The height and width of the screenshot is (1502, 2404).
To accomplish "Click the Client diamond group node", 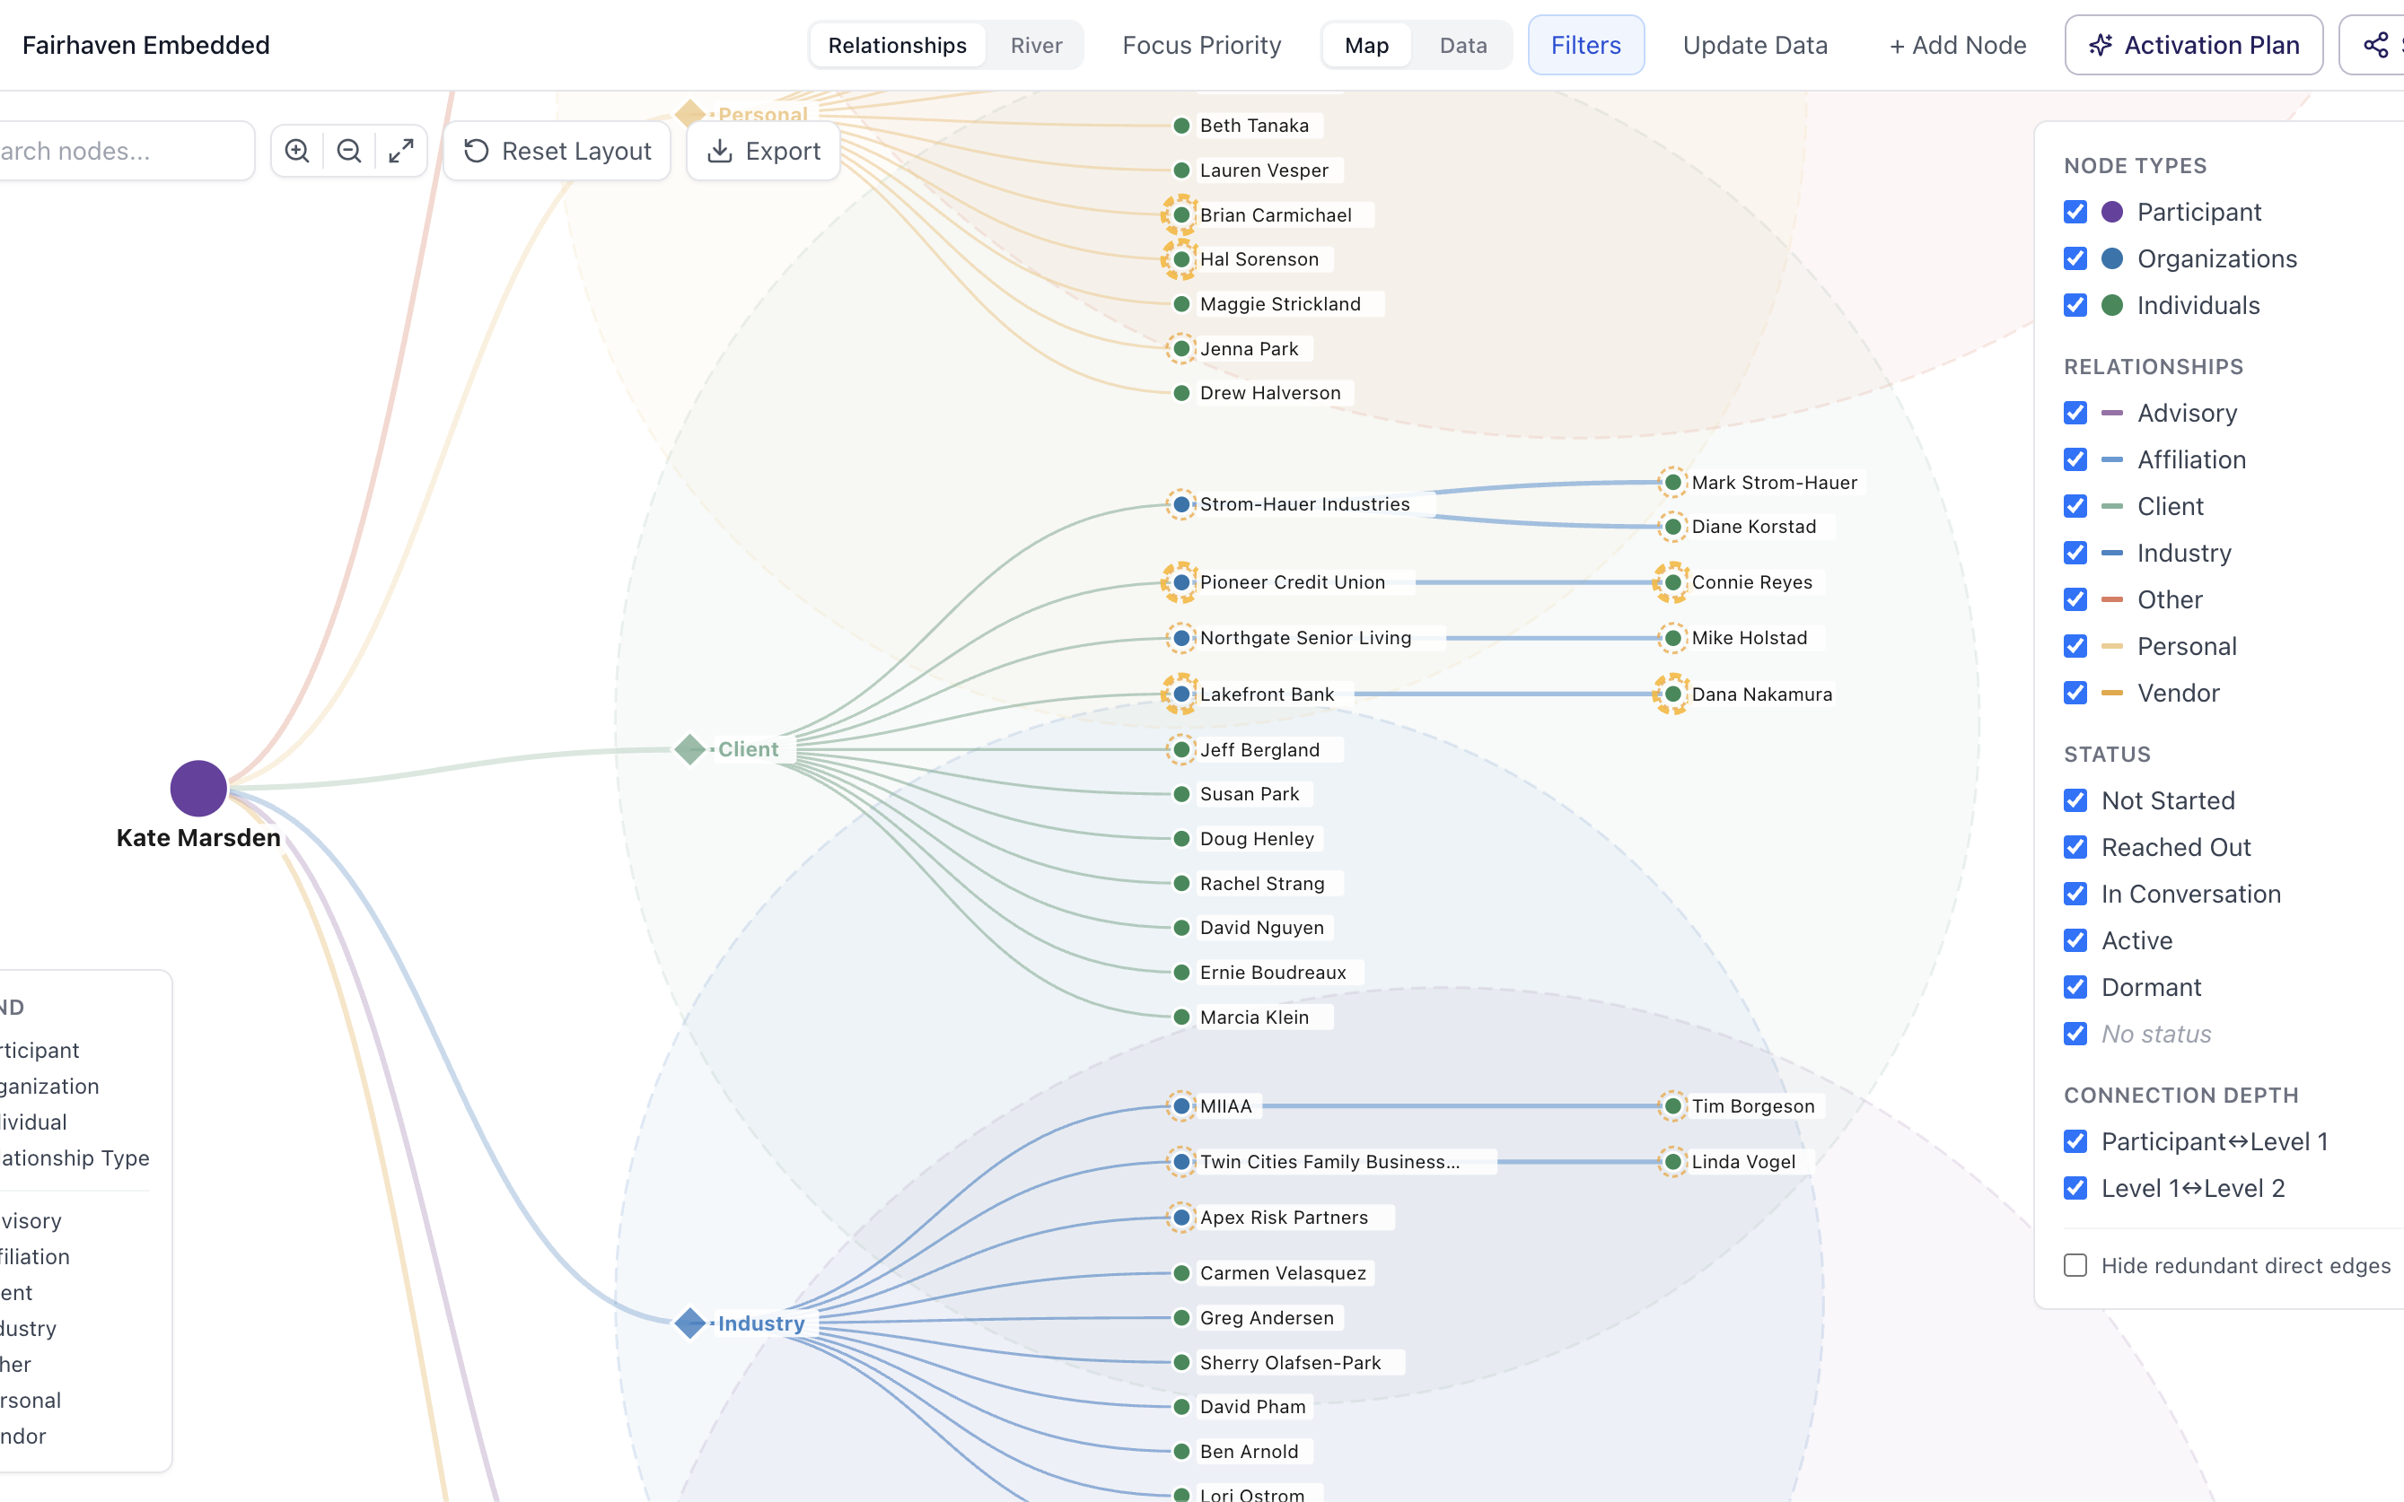I will coord(689,749).
